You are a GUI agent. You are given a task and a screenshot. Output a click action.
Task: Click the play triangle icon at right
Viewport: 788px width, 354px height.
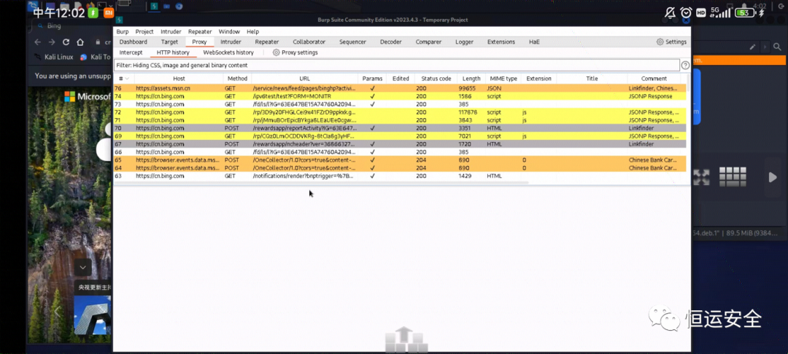[x=773, y=177]
